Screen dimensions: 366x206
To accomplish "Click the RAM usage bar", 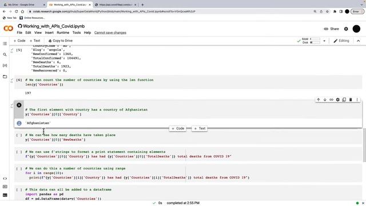I will pyautogui.click(x=315, y=39).
